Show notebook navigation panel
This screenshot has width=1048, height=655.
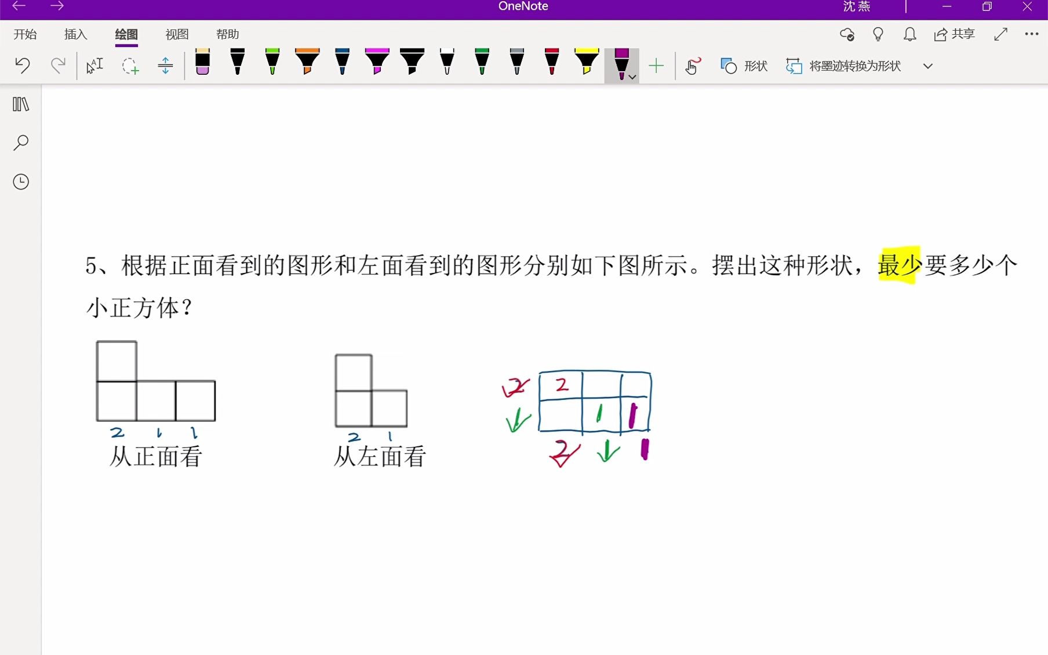[21, 104]
